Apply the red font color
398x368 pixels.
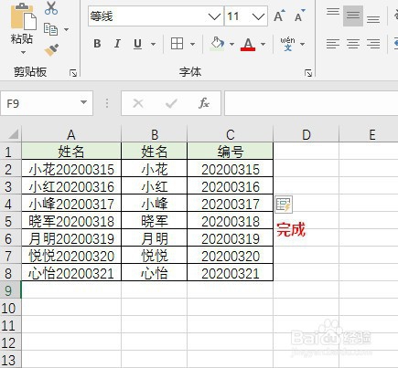click(248, 45)
